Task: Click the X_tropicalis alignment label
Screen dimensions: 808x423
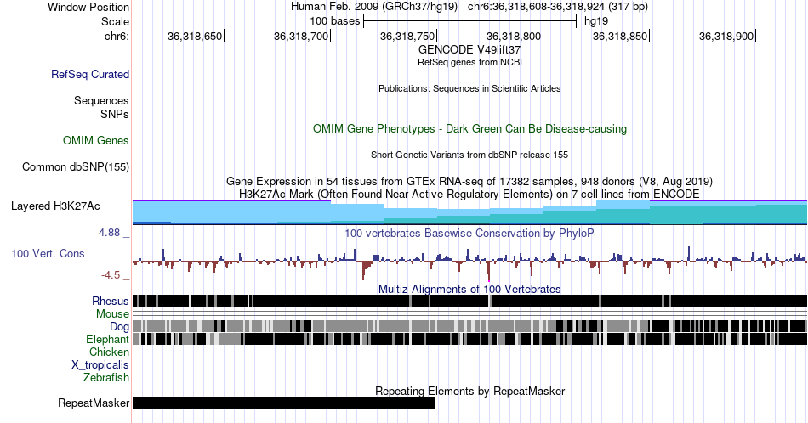Action: (100, 365)
